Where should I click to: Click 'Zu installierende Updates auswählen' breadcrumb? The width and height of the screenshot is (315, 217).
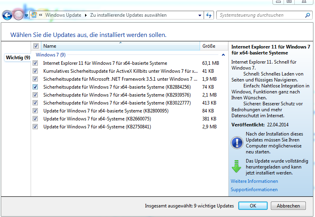click(x=128, y=15)
